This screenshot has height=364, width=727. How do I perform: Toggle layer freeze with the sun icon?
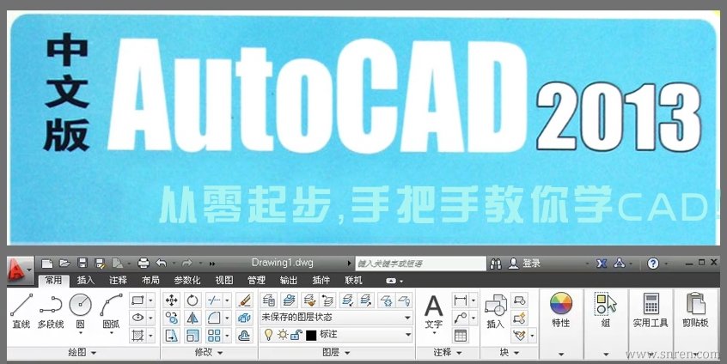283,334
